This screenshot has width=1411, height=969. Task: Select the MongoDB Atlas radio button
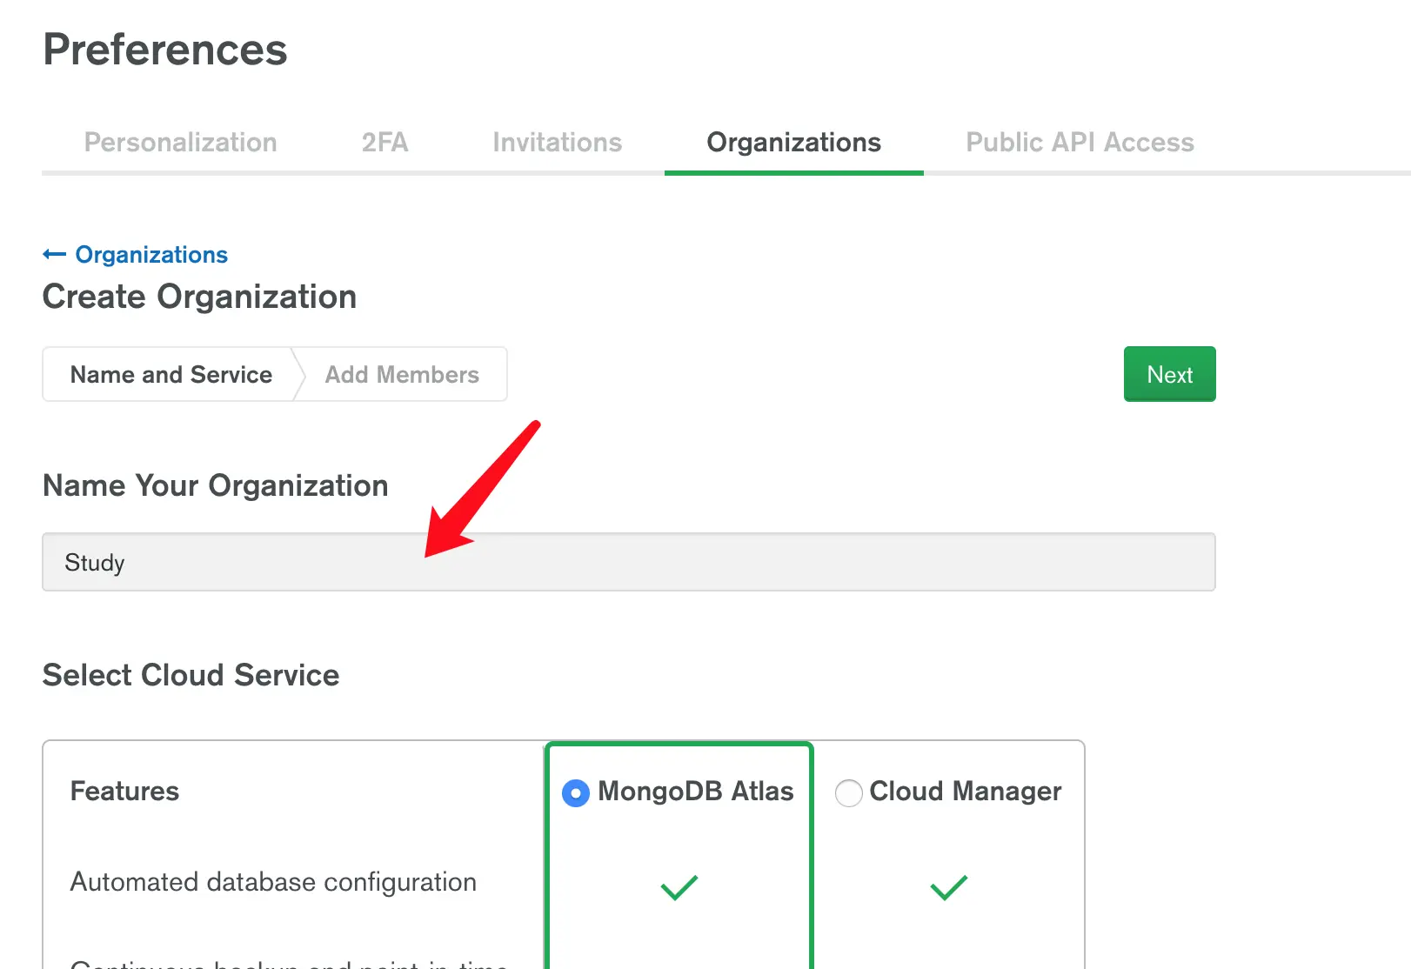(576, 792)
